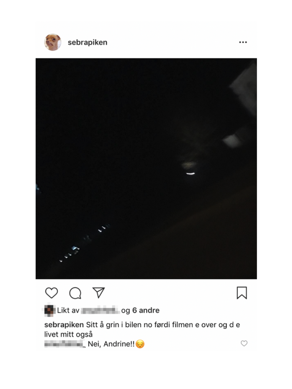
Task: Click the pale blurry shape in the photo corner
Action: (244, 87)
